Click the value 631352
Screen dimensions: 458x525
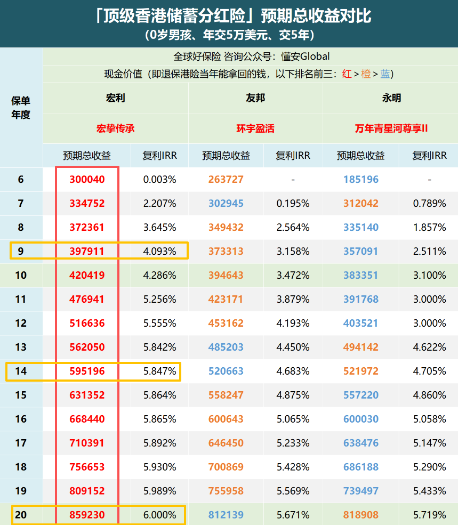point(87,395)
